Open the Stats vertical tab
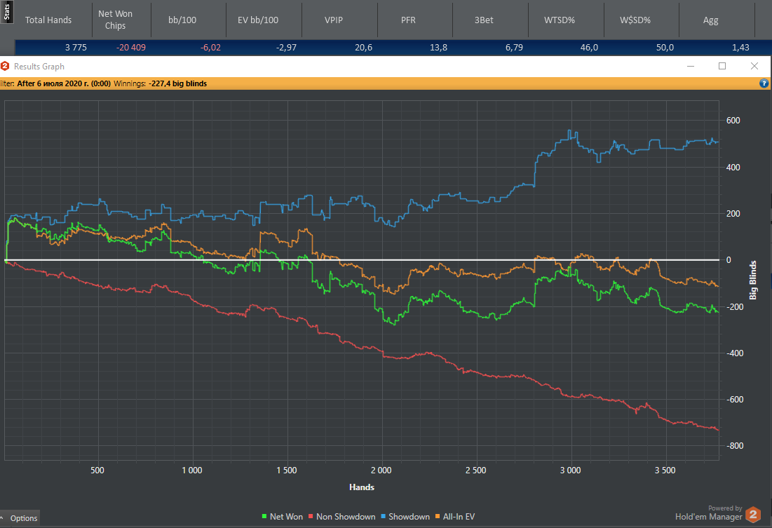 pos(6,12)
